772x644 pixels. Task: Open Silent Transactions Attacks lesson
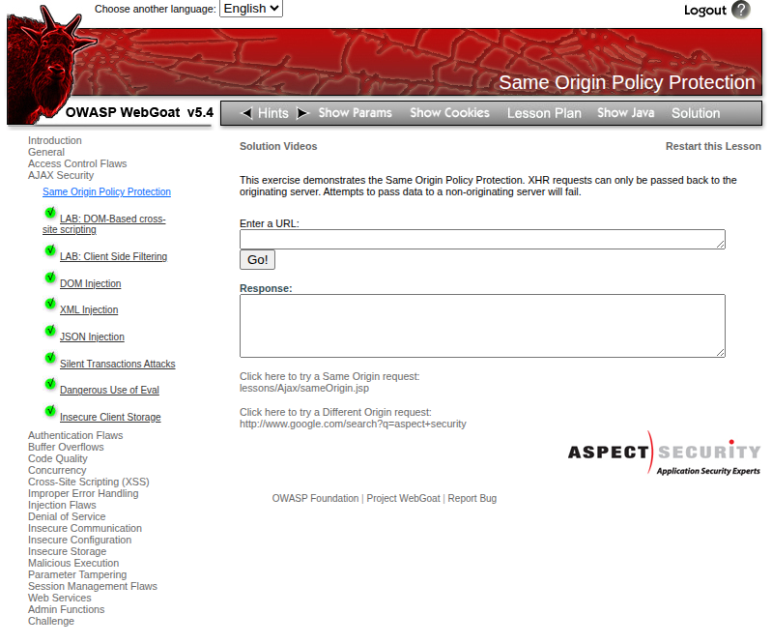(117, 365)
